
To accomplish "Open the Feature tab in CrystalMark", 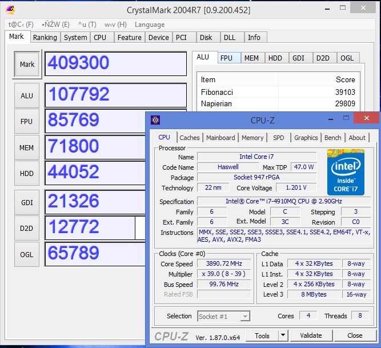I will coord(130,37).
